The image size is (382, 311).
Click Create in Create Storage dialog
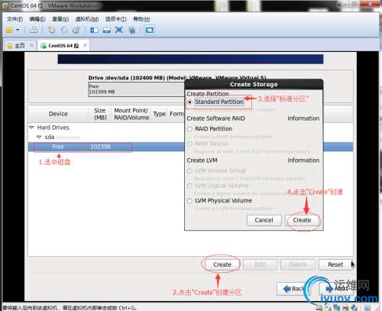pyautogui.click(x=302, y=220)
